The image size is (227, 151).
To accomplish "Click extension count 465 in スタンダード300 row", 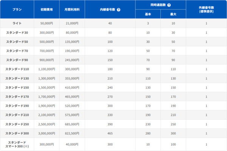I will click(x=110, y=133).
